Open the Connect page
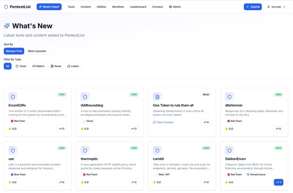 (x=158, y=7)
